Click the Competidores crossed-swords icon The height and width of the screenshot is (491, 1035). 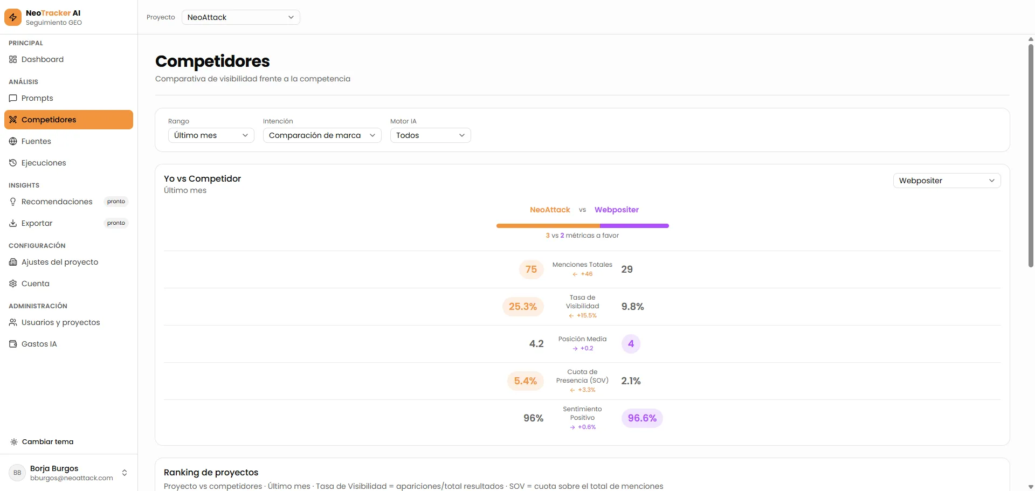point(13,120)
